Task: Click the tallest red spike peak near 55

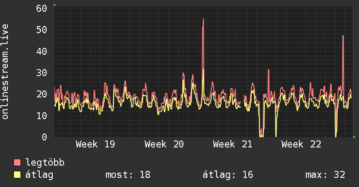Action: pyautogui.click(x=203, y=19)
